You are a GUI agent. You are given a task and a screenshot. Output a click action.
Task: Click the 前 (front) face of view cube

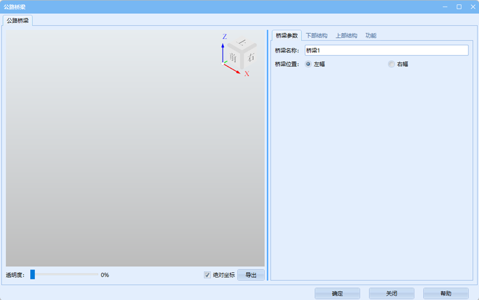(x=233, y=58)
